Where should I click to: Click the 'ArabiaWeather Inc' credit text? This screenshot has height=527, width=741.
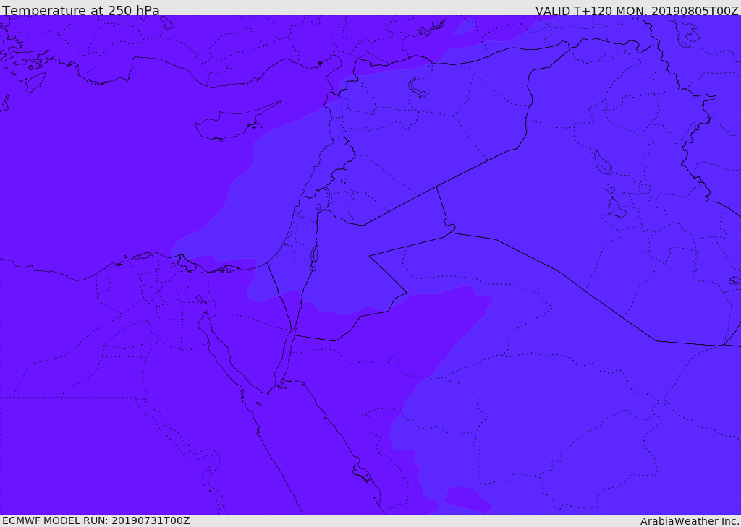pyautogui.click(x=690, y=521)
